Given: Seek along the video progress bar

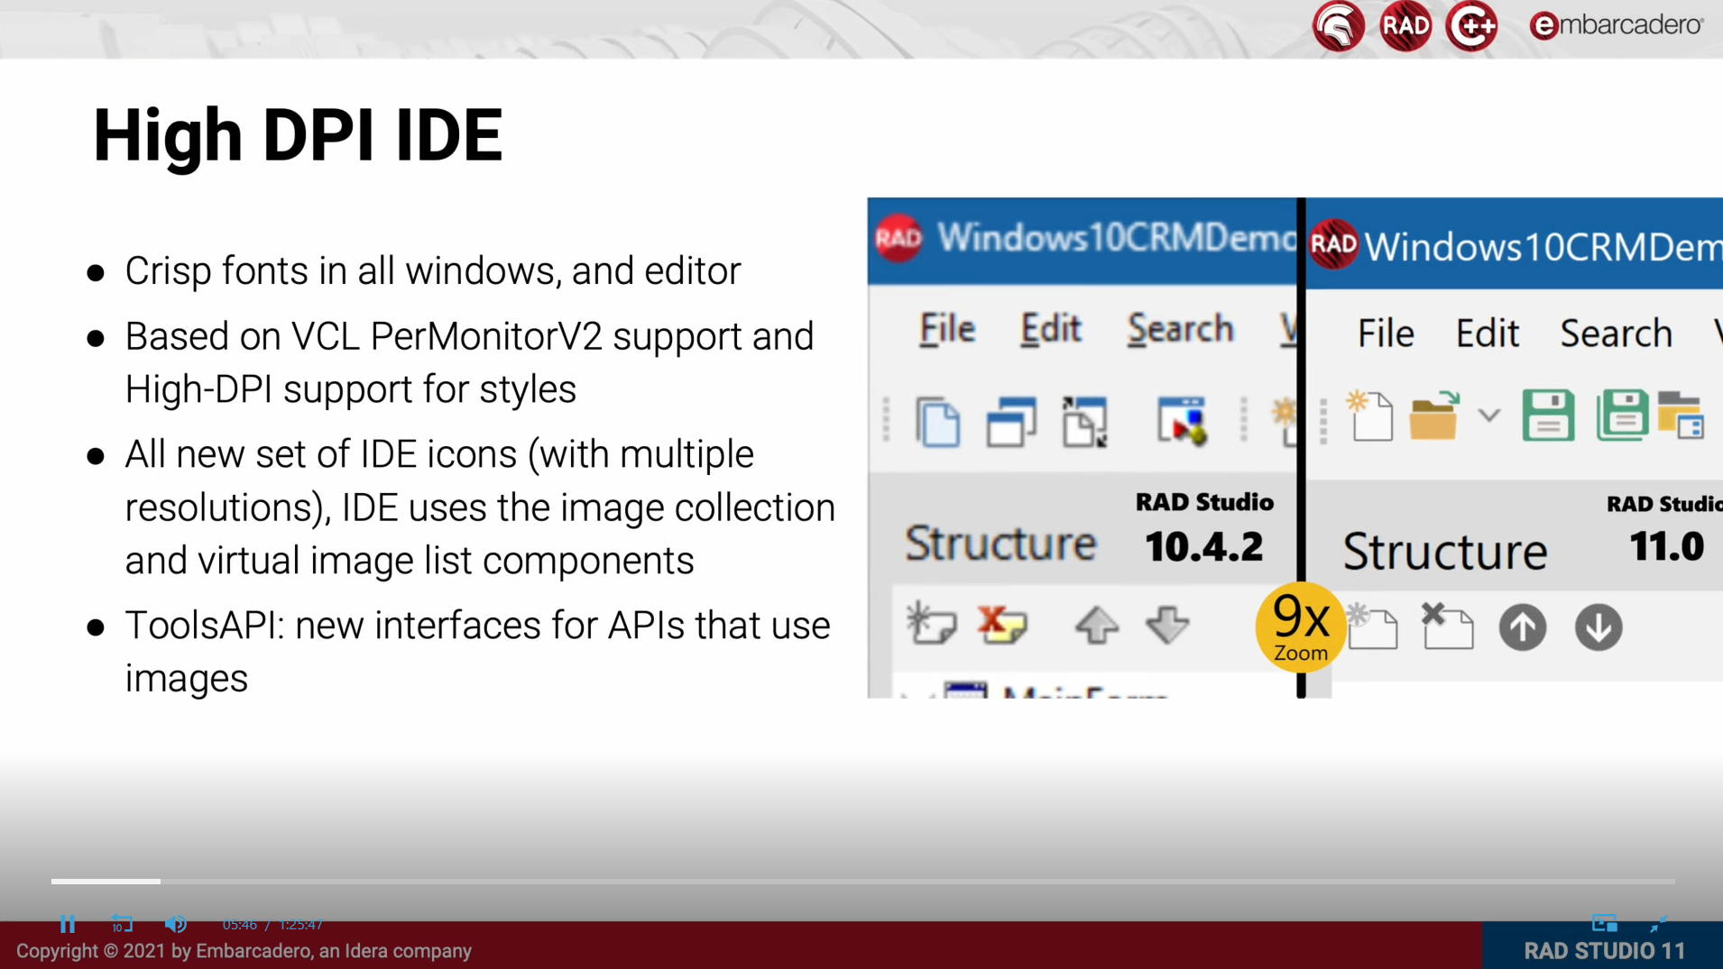Looking at the screenshot, I should pos(863,881).
